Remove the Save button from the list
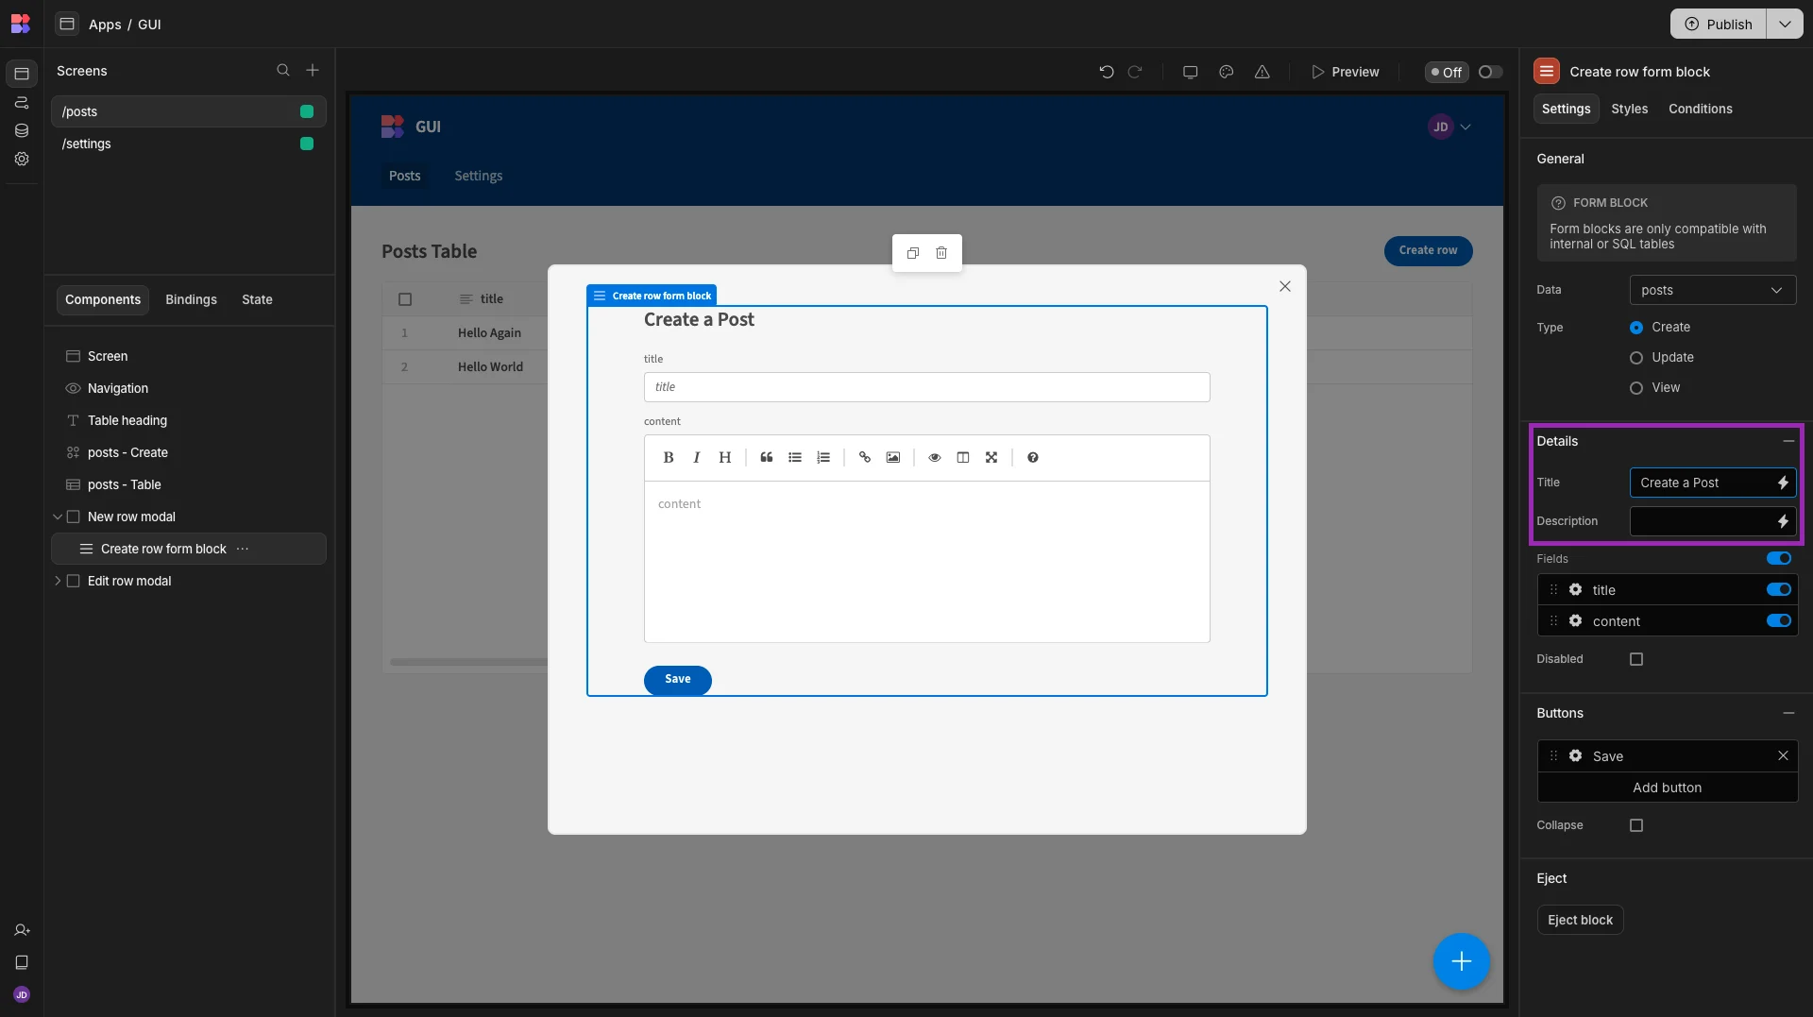 1783,756
